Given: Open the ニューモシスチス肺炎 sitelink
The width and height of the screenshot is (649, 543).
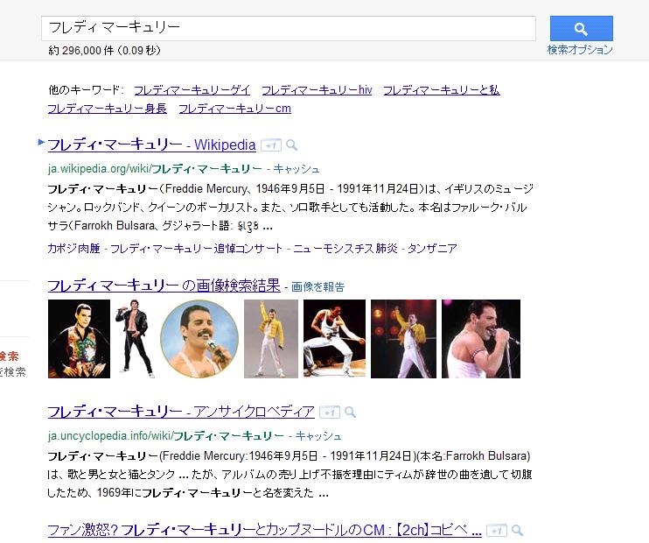Looking at the screenshot, I should (x=345, y=248).
